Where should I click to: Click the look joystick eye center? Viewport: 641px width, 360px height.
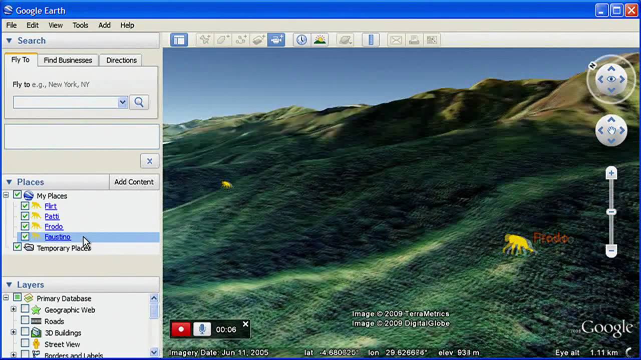pyautogui.click(x=611, y=79)
